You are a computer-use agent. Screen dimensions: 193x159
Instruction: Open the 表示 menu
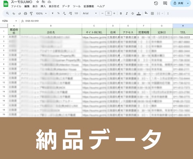click(x=35, y=6)
